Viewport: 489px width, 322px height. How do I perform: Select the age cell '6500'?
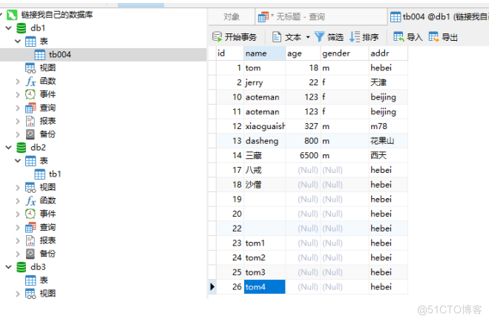coord(303,156)
